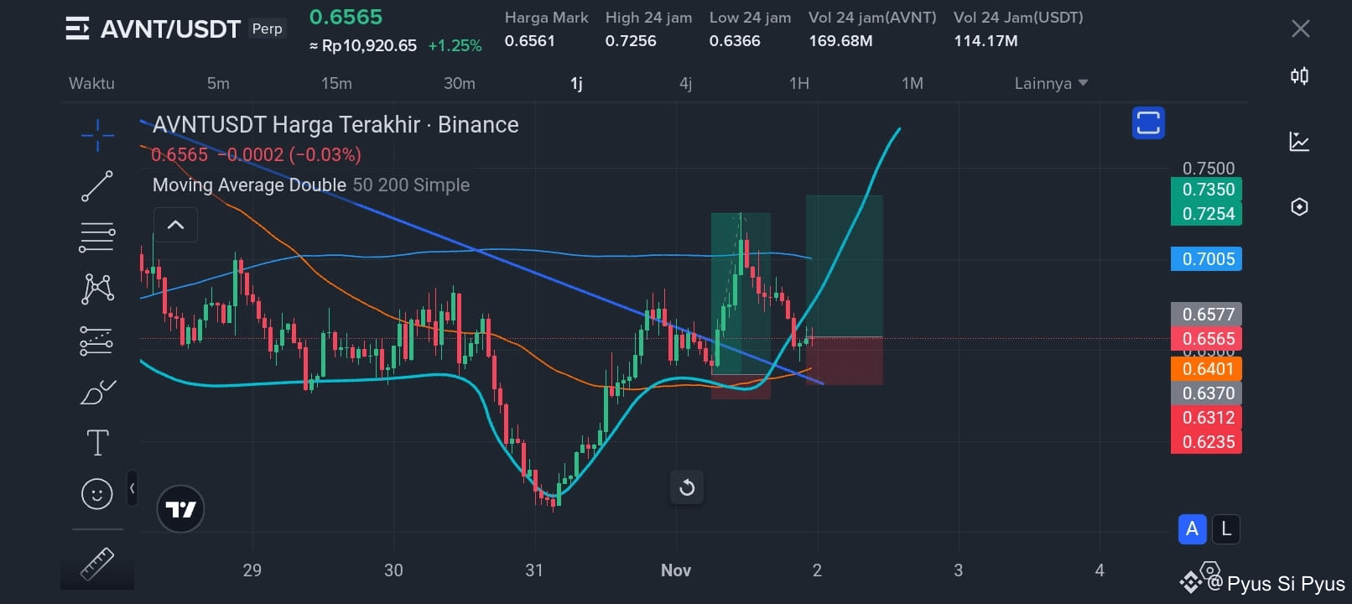Click the red 0.6565 last price label

pyautogui.click(x=1207, y=339)
